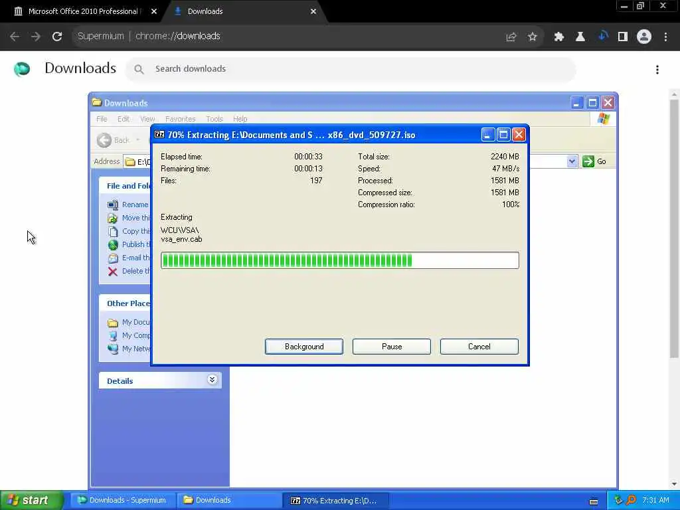Click the folder icon in explorer title
The height and width of the screenshot is (510, 680).
97,103
